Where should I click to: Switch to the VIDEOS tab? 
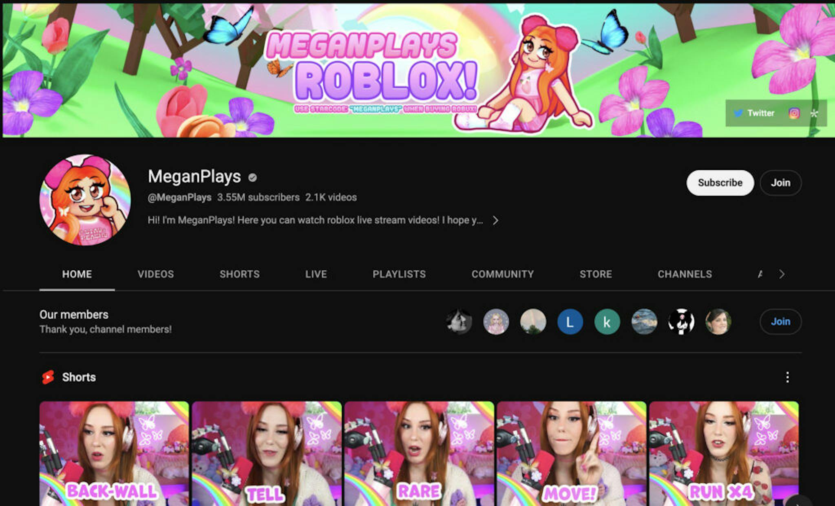[x=156, y=274]
